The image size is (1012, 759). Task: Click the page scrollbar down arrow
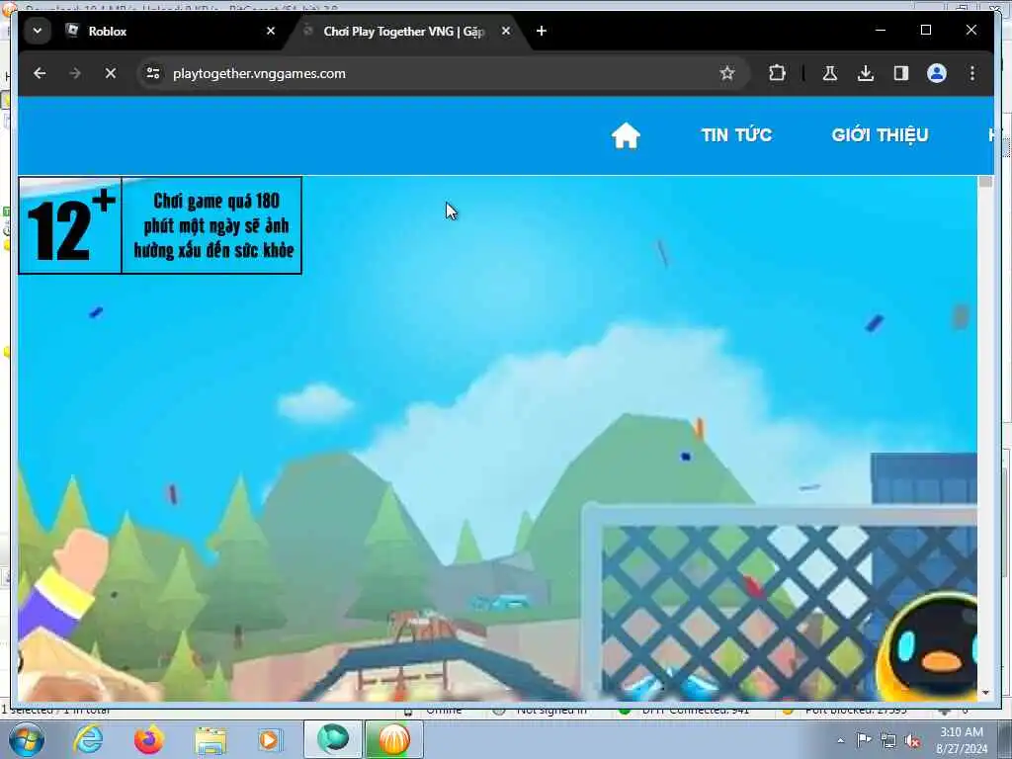point(985,693)
